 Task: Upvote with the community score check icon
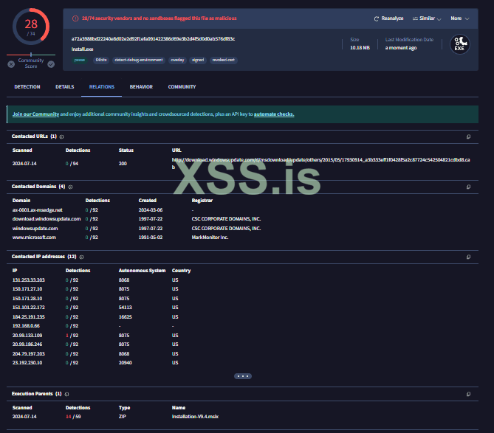pyautogui.click(x=51, y=64)
